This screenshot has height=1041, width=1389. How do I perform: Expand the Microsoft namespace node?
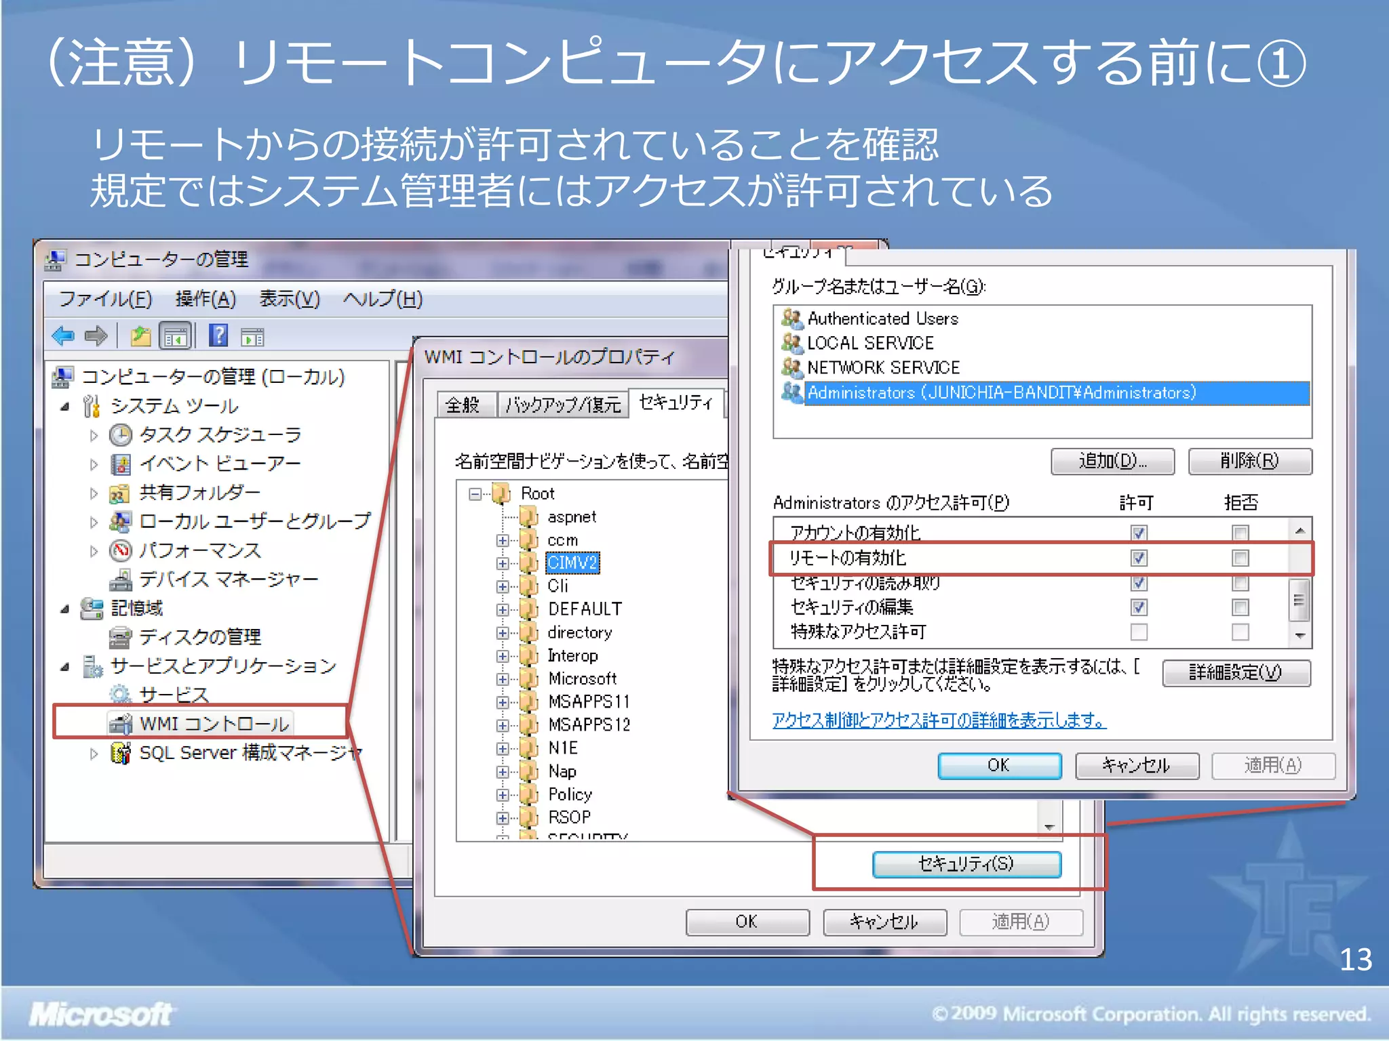(502, 679)
